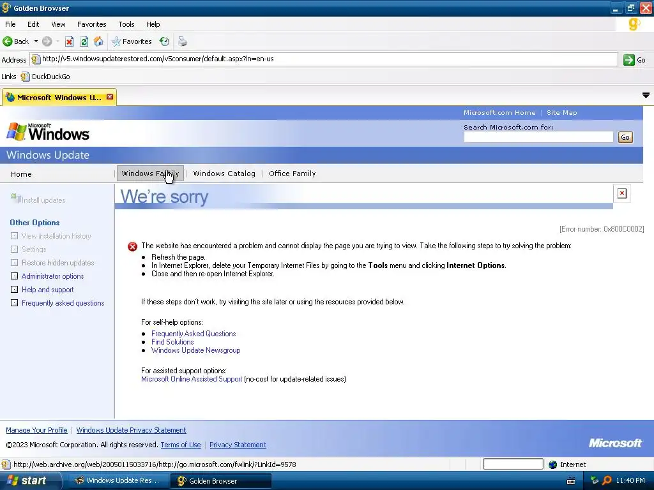Click the Site Map link
The width and height of the screenshot is (654, 490).
[562, 112]
